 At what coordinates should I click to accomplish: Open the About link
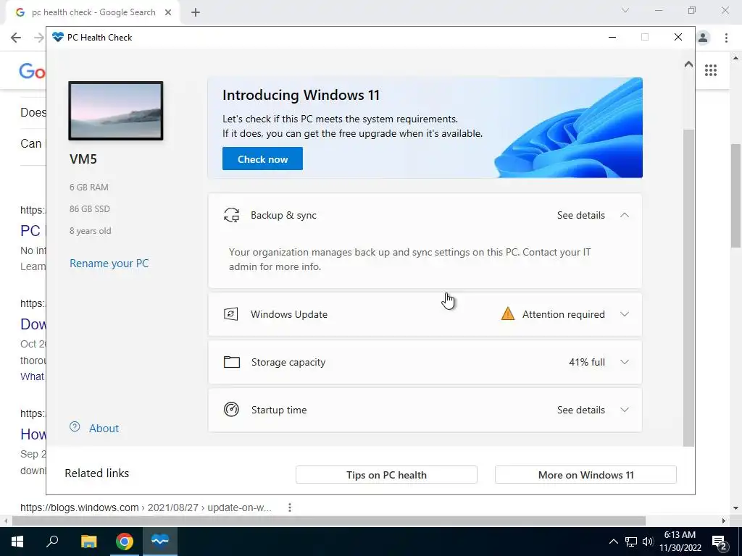pos(104,429)
